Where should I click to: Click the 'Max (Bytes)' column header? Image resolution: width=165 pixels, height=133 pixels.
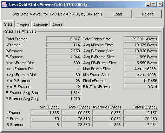click(x=80, y=107)
